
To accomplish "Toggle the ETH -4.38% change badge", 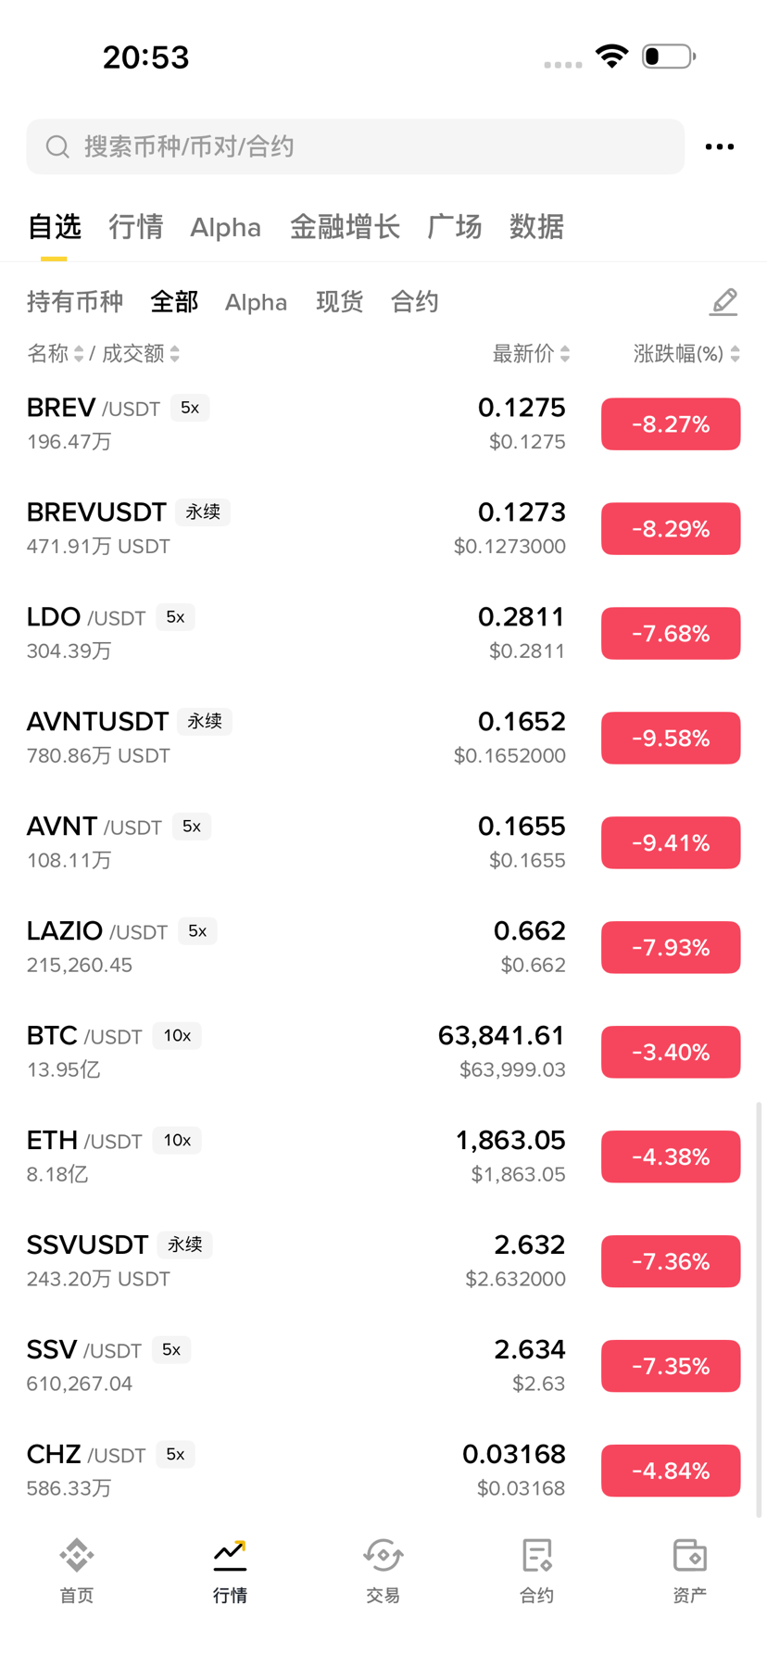I will pyautogui.click(x=670, y=1156).
